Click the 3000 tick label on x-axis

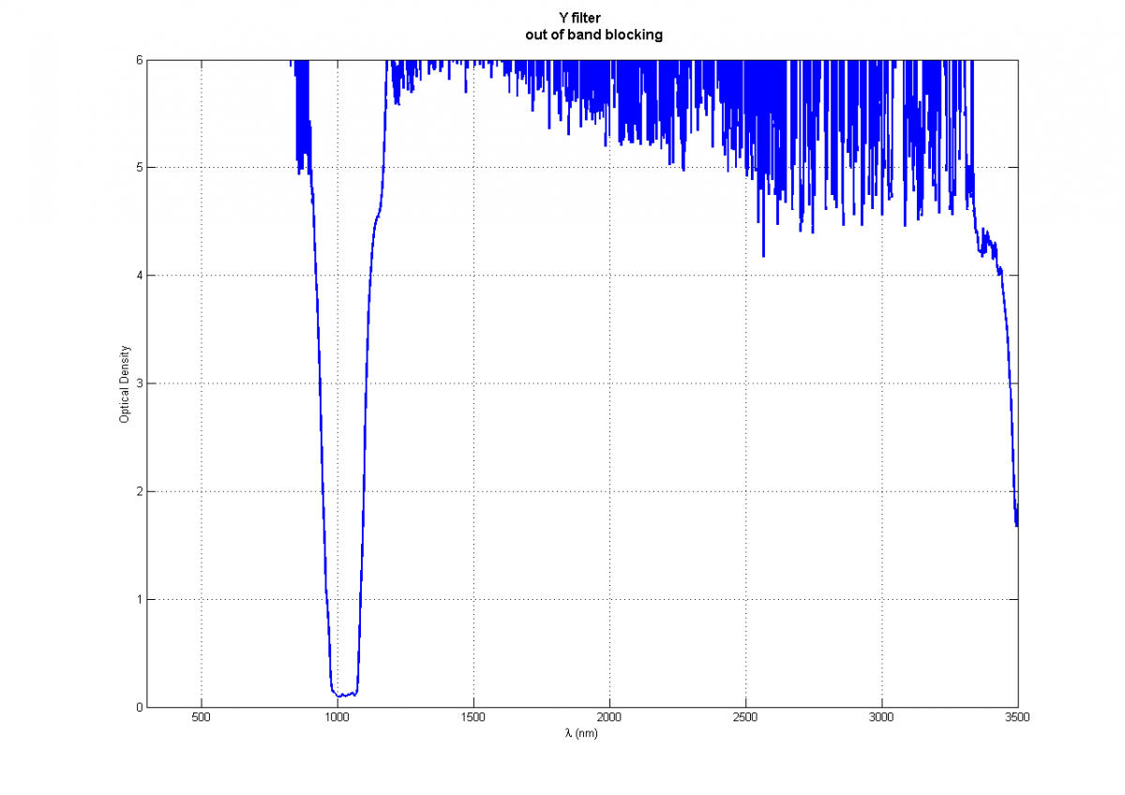(x=882, y=719)
